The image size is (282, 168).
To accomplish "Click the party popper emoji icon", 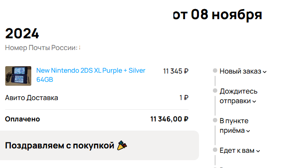I will coord(122,145).
